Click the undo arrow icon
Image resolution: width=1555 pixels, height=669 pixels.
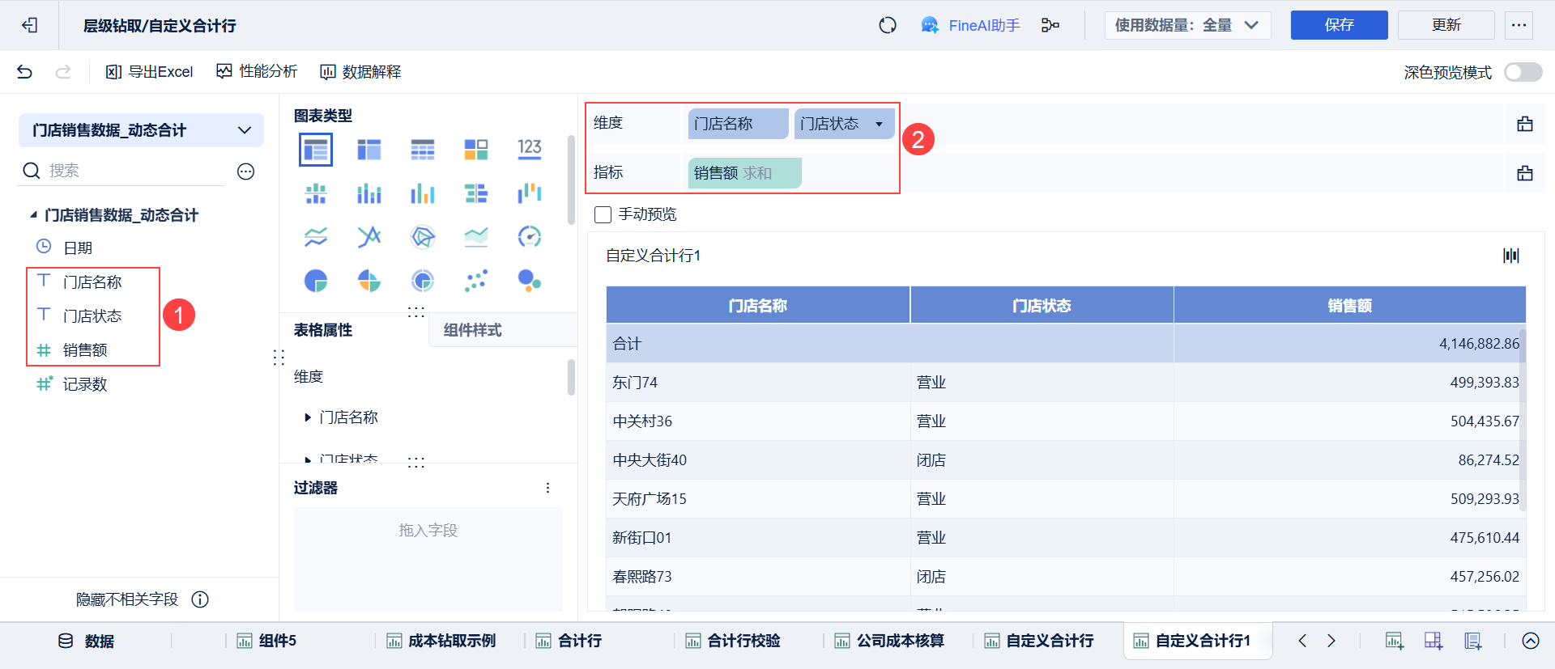[x=24, y=72]
